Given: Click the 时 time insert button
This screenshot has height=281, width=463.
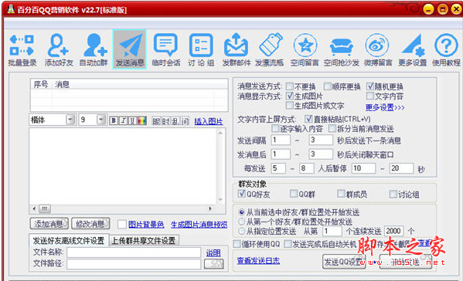Looking at the screenshot, I should [x=165, y=121].
